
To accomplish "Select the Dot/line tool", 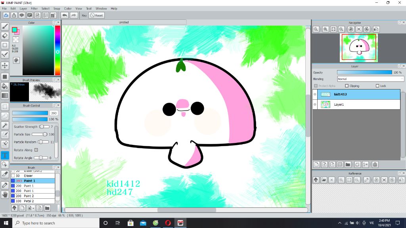I will [x=5, y=55].
